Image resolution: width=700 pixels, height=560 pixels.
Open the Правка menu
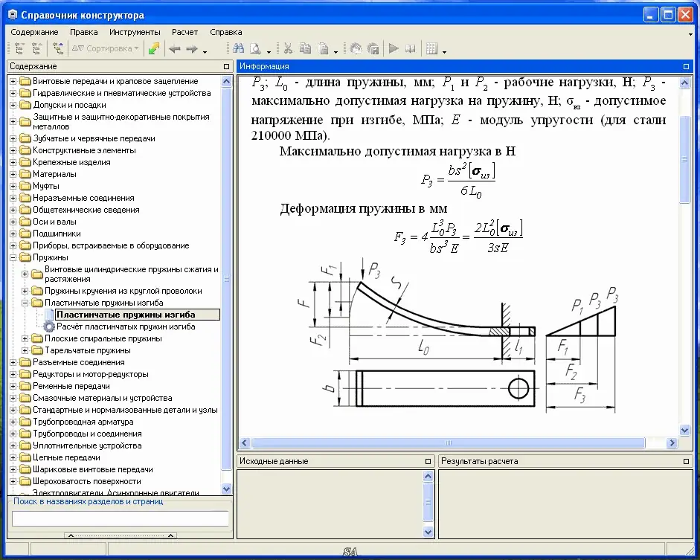click(84, 32)
